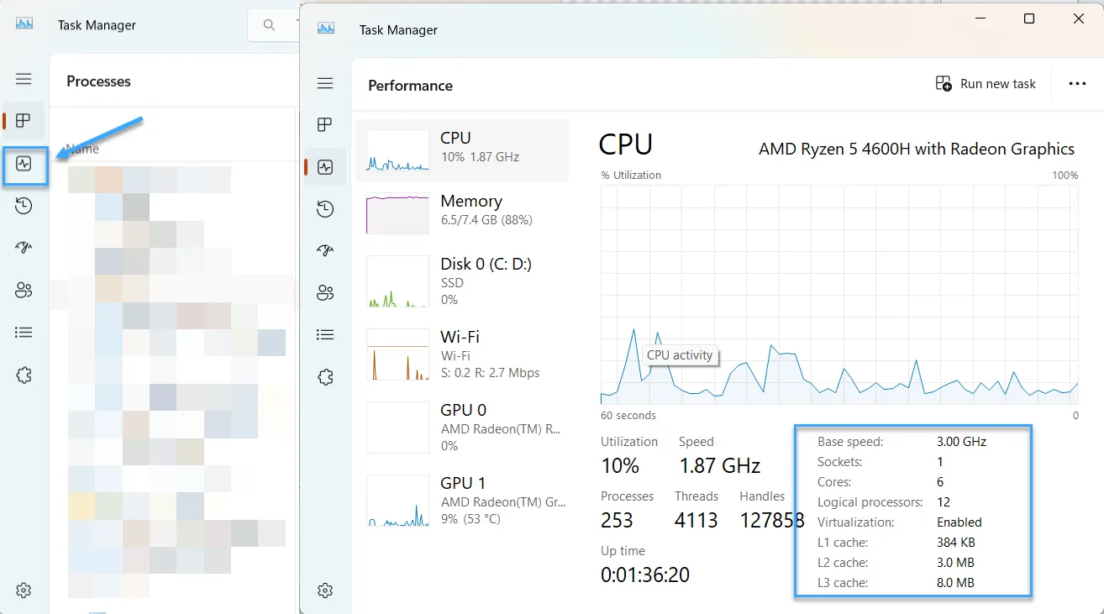Click Processes count 253
The image size is (1104, 614).
618,520
